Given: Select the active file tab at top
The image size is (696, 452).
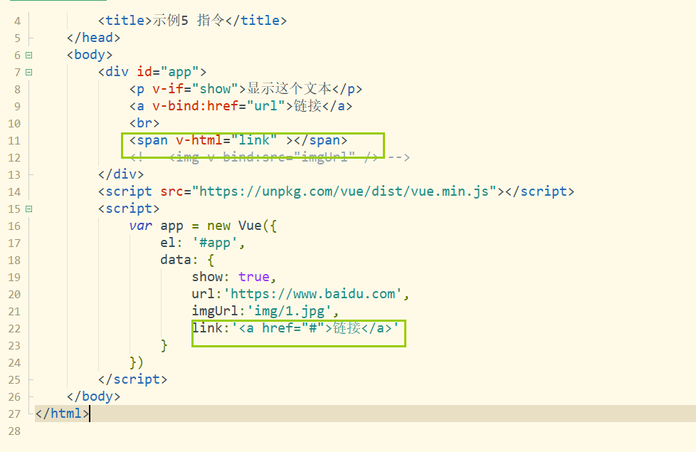Looking at the screenshot, I should pyautogui.click(x=57, y=3).
